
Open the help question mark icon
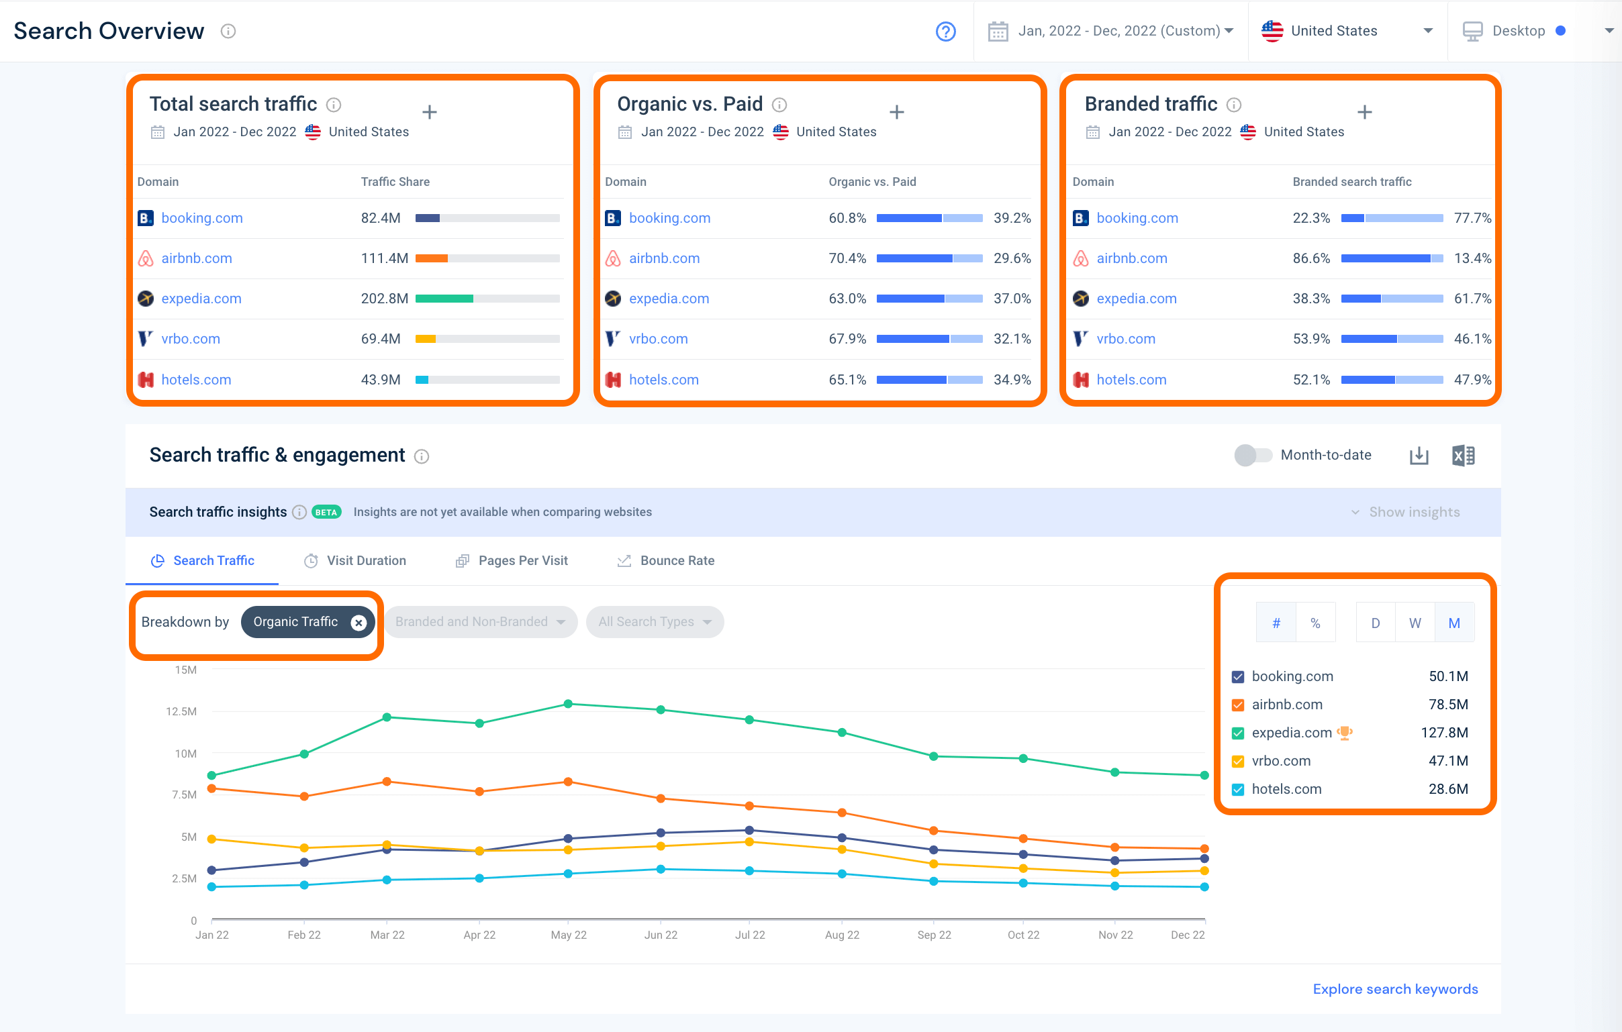pyautogui.click(x=945, y=31)
